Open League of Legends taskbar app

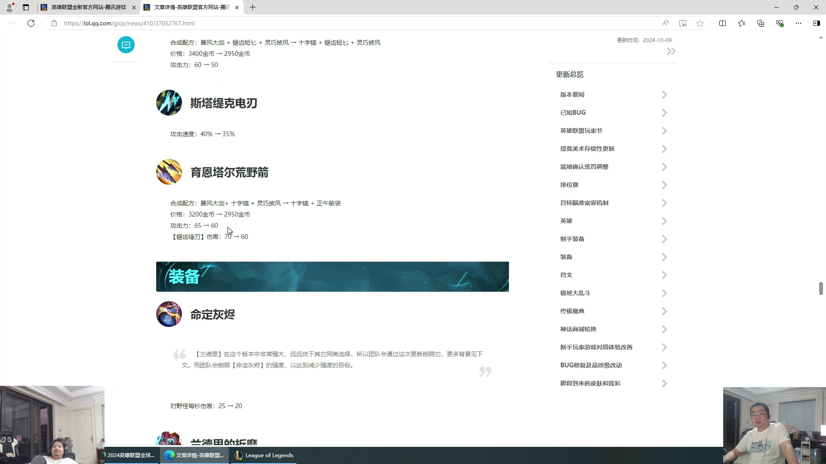point(264,455)
